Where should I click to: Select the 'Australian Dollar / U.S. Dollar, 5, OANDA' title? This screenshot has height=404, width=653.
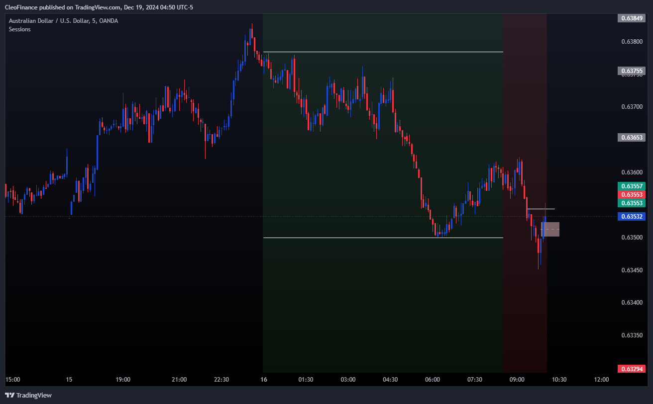point(64,21)
